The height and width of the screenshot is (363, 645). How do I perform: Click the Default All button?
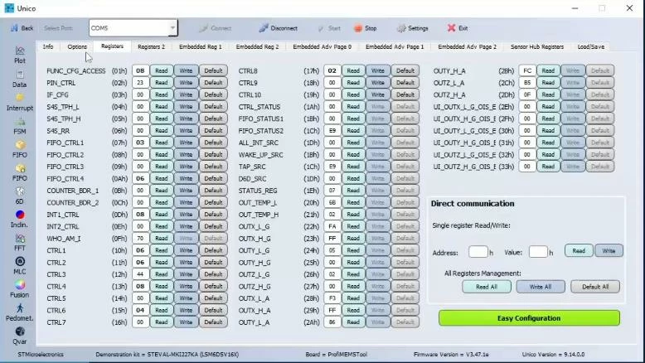[x=594, y=287]
